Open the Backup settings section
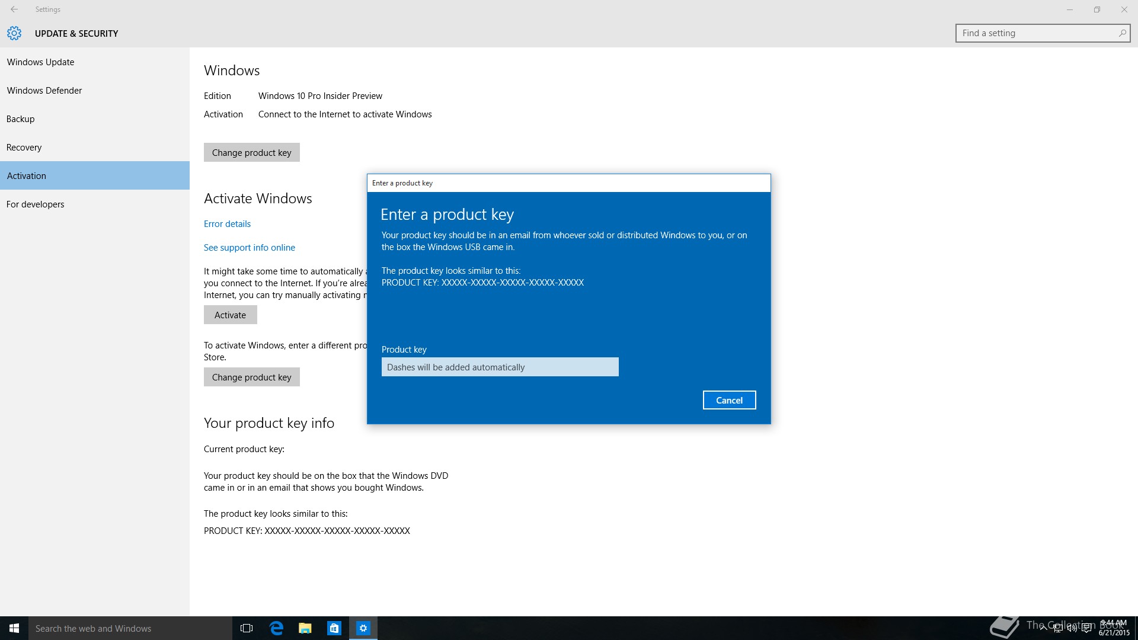 pyautogui.click(x=95, y=119)
